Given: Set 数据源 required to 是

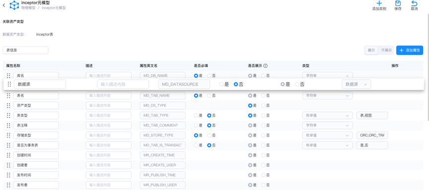Looking at the screenshot, I should click(x=222, y=84).
